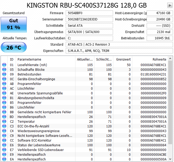Click the Drehzahl value ---- (SSD)
The height and width of the screenshot is (162, 174).
coord(160,26)
